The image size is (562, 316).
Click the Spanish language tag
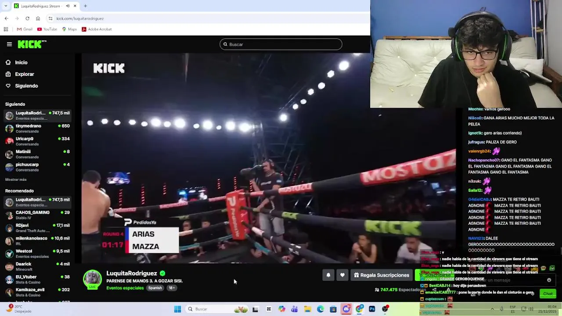[155, 288]
